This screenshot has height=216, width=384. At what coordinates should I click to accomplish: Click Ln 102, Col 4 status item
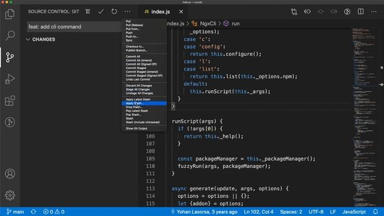tap(259, 212)
